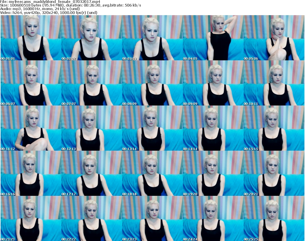
Task: Select the last frame at 00:25:25
Action: pyautogui.click(x=274, y=218)
